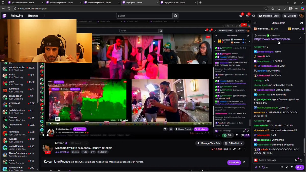Click the D10 tag
This screenshot has width=306, height=172.
(x=92, y=152)
